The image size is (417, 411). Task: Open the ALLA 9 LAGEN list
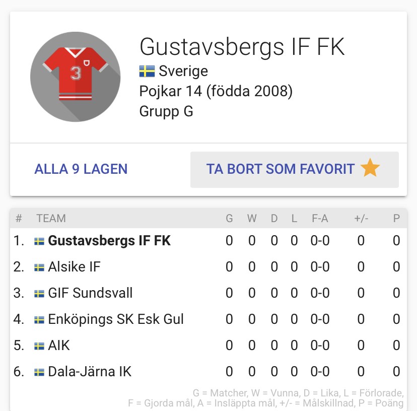click(81, 169)
